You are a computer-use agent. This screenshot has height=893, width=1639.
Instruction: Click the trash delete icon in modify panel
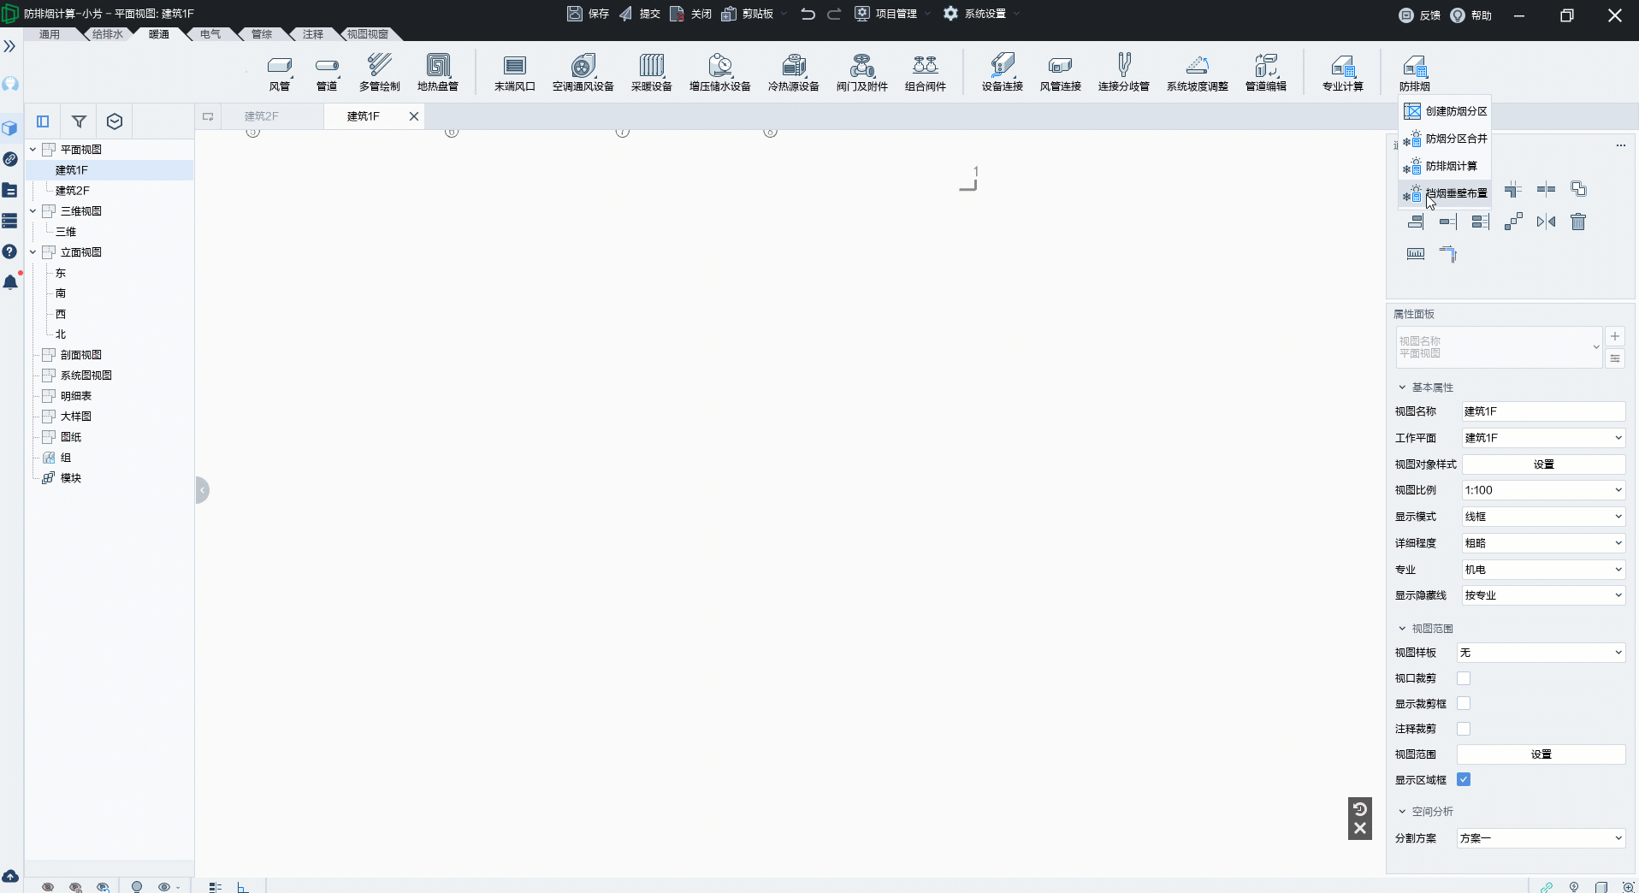1578,222
